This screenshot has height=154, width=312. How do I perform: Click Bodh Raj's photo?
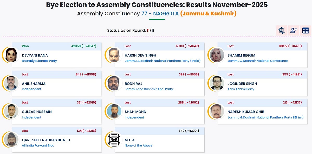114,83
